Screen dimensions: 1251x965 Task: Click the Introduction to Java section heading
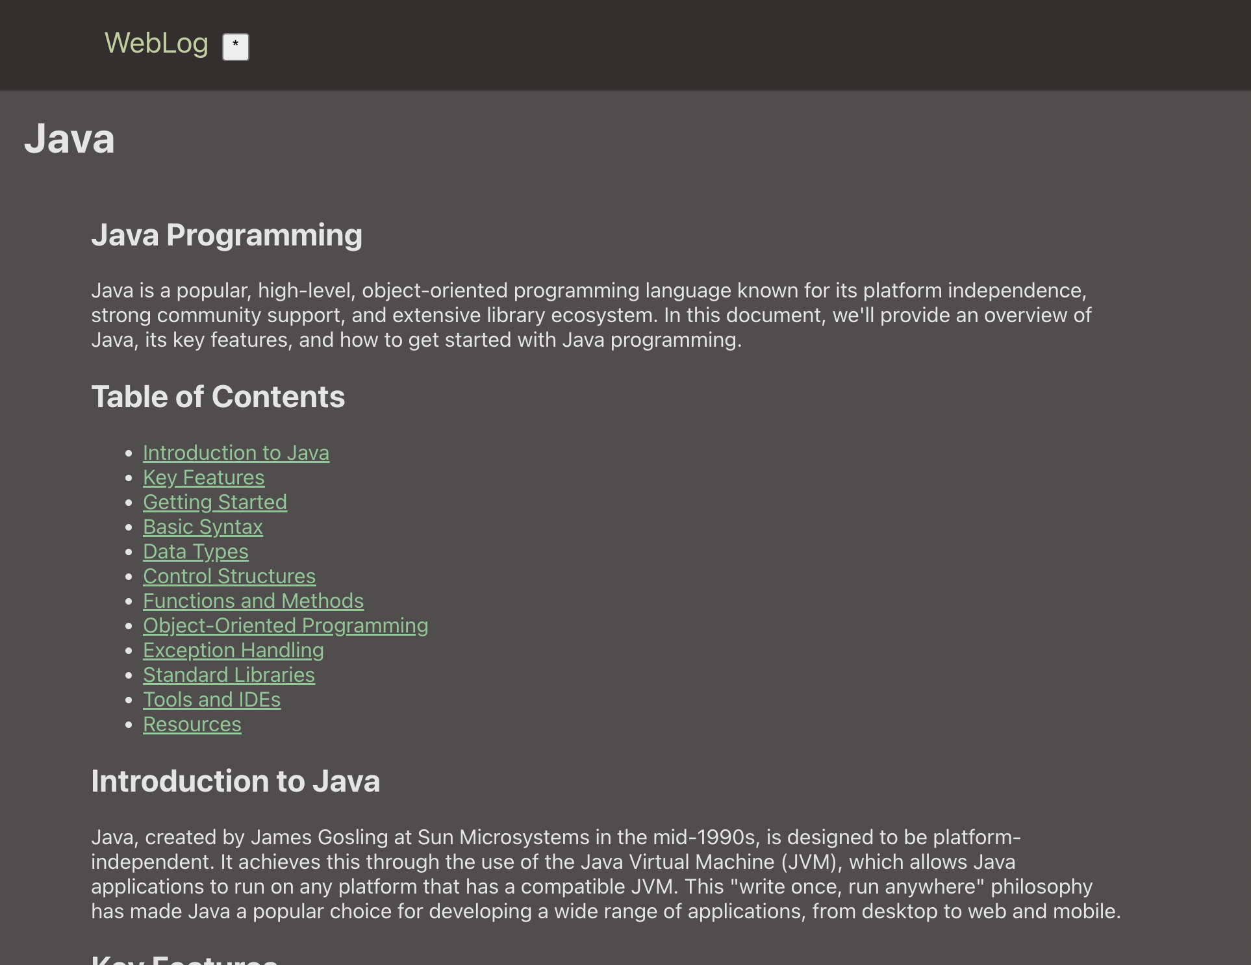235,781
